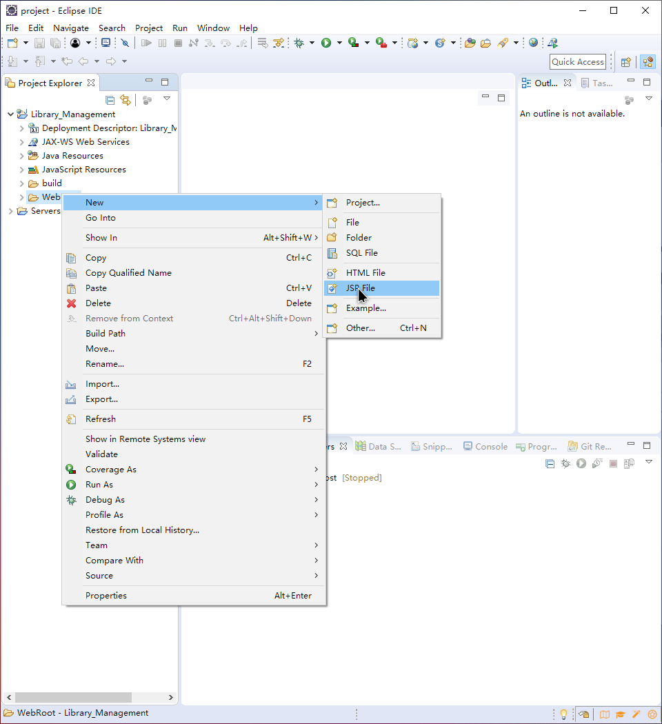Click the Debug bug toolbar icon

point(299,43)
